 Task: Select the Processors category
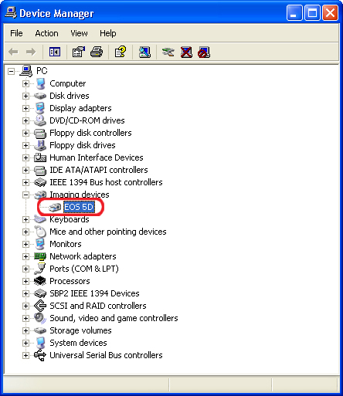[x=70, y=281]
